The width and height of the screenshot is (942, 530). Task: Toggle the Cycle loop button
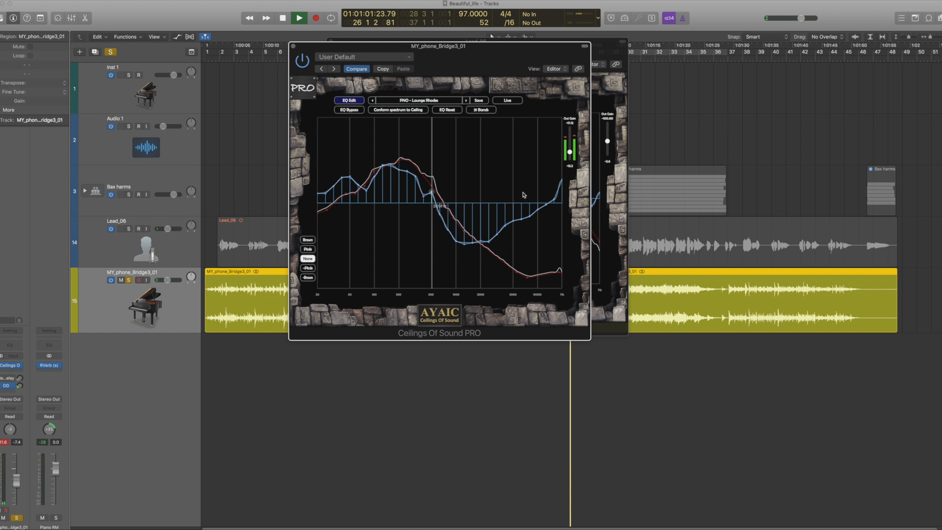pyautogui.click(x=331, y=18)
